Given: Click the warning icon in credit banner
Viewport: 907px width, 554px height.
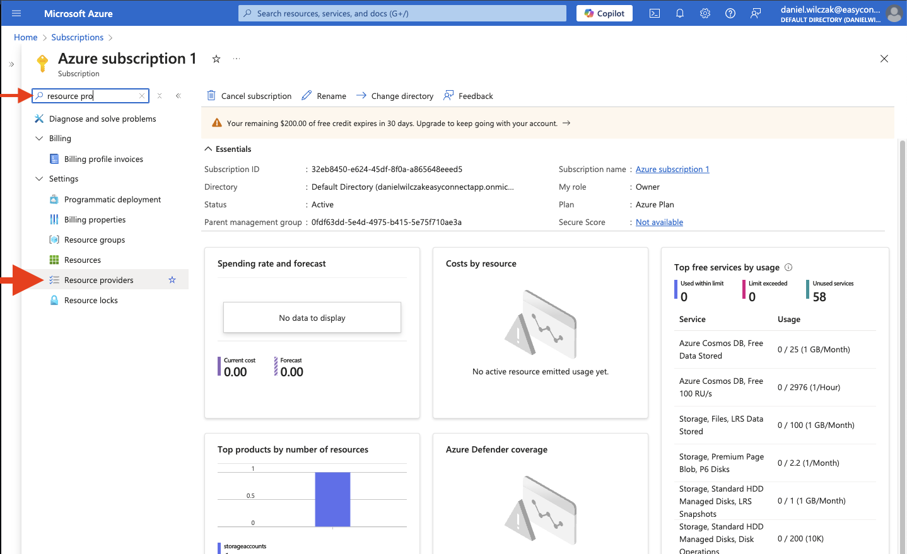Looking at the screenshot, I should (216, 123).
